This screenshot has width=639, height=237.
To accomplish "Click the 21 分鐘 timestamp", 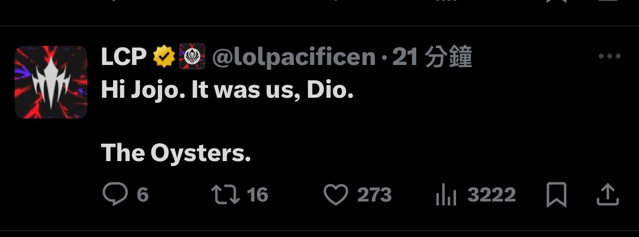I will [431, 57].
